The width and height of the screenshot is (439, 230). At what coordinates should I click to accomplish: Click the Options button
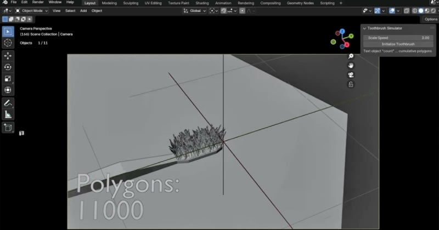[431, 19]
